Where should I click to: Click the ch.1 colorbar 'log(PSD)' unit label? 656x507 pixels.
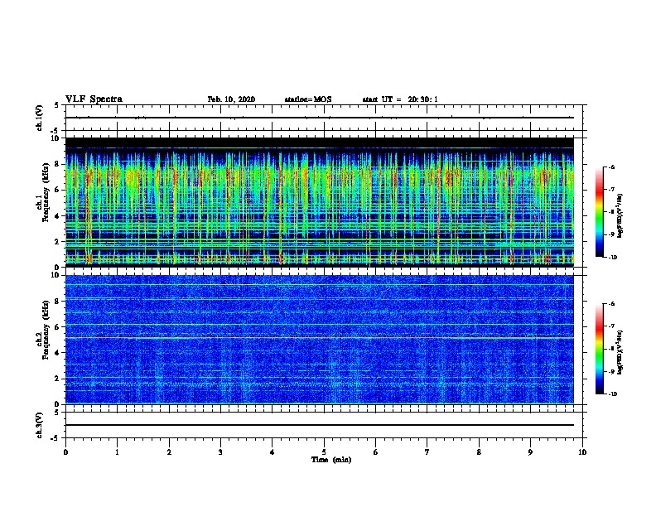pos(620,215)
